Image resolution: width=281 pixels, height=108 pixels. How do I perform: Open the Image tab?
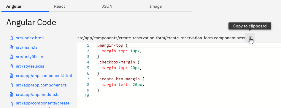(169, 6)
